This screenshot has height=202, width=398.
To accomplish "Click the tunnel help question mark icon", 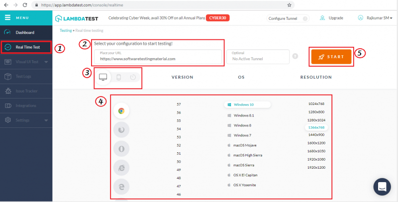I will click(295, 56).
